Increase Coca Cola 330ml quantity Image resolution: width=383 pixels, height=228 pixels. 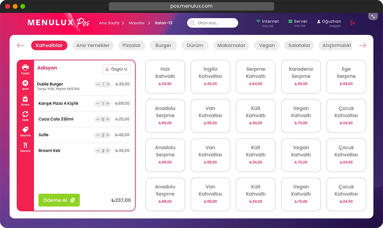coord(107,119)
